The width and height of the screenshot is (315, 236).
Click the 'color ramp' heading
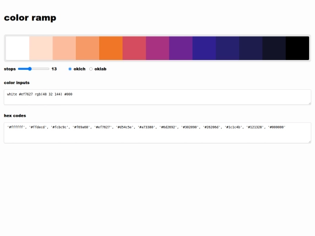click(30, 18)
